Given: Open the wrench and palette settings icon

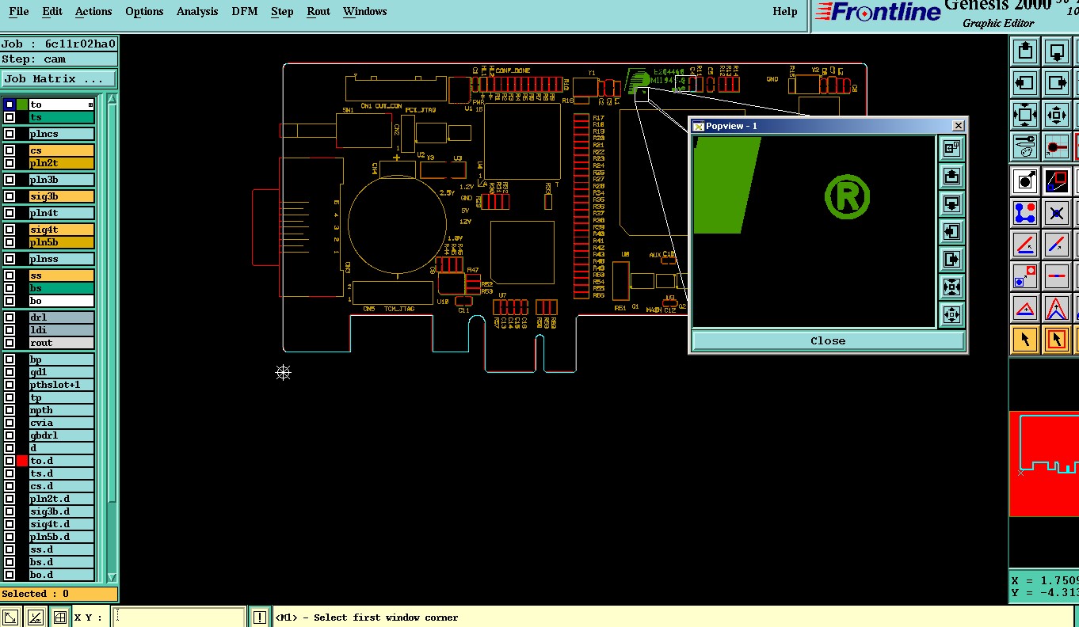Looking at the screenshot, I should 1025,146.
